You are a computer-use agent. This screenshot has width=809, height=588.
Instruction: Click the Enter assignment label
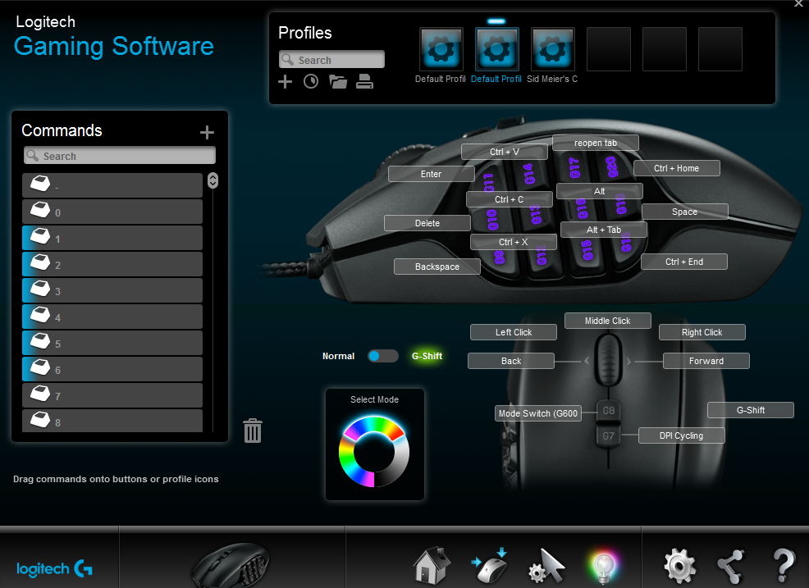pos(432,174)
